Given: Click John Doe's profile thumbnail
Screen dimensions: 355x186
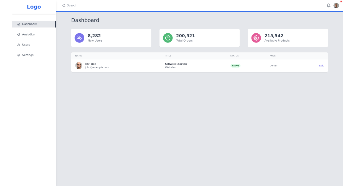Looking at the screenshot, I should 79,66.
